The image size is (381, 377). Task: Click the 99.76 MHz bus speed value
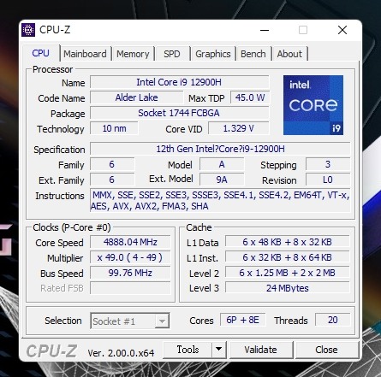click(x=130, y=273)
